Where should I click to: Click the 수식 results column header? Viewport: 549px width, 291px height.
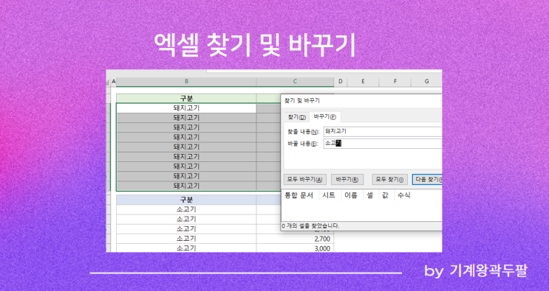pos(403,195)
